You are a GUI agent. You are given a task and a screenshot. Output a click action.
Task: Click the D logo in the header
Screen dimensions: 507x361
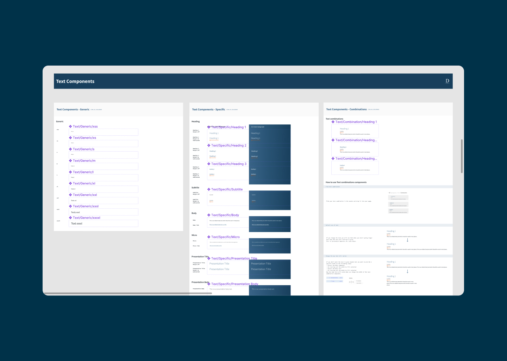(x=447, y=81)
